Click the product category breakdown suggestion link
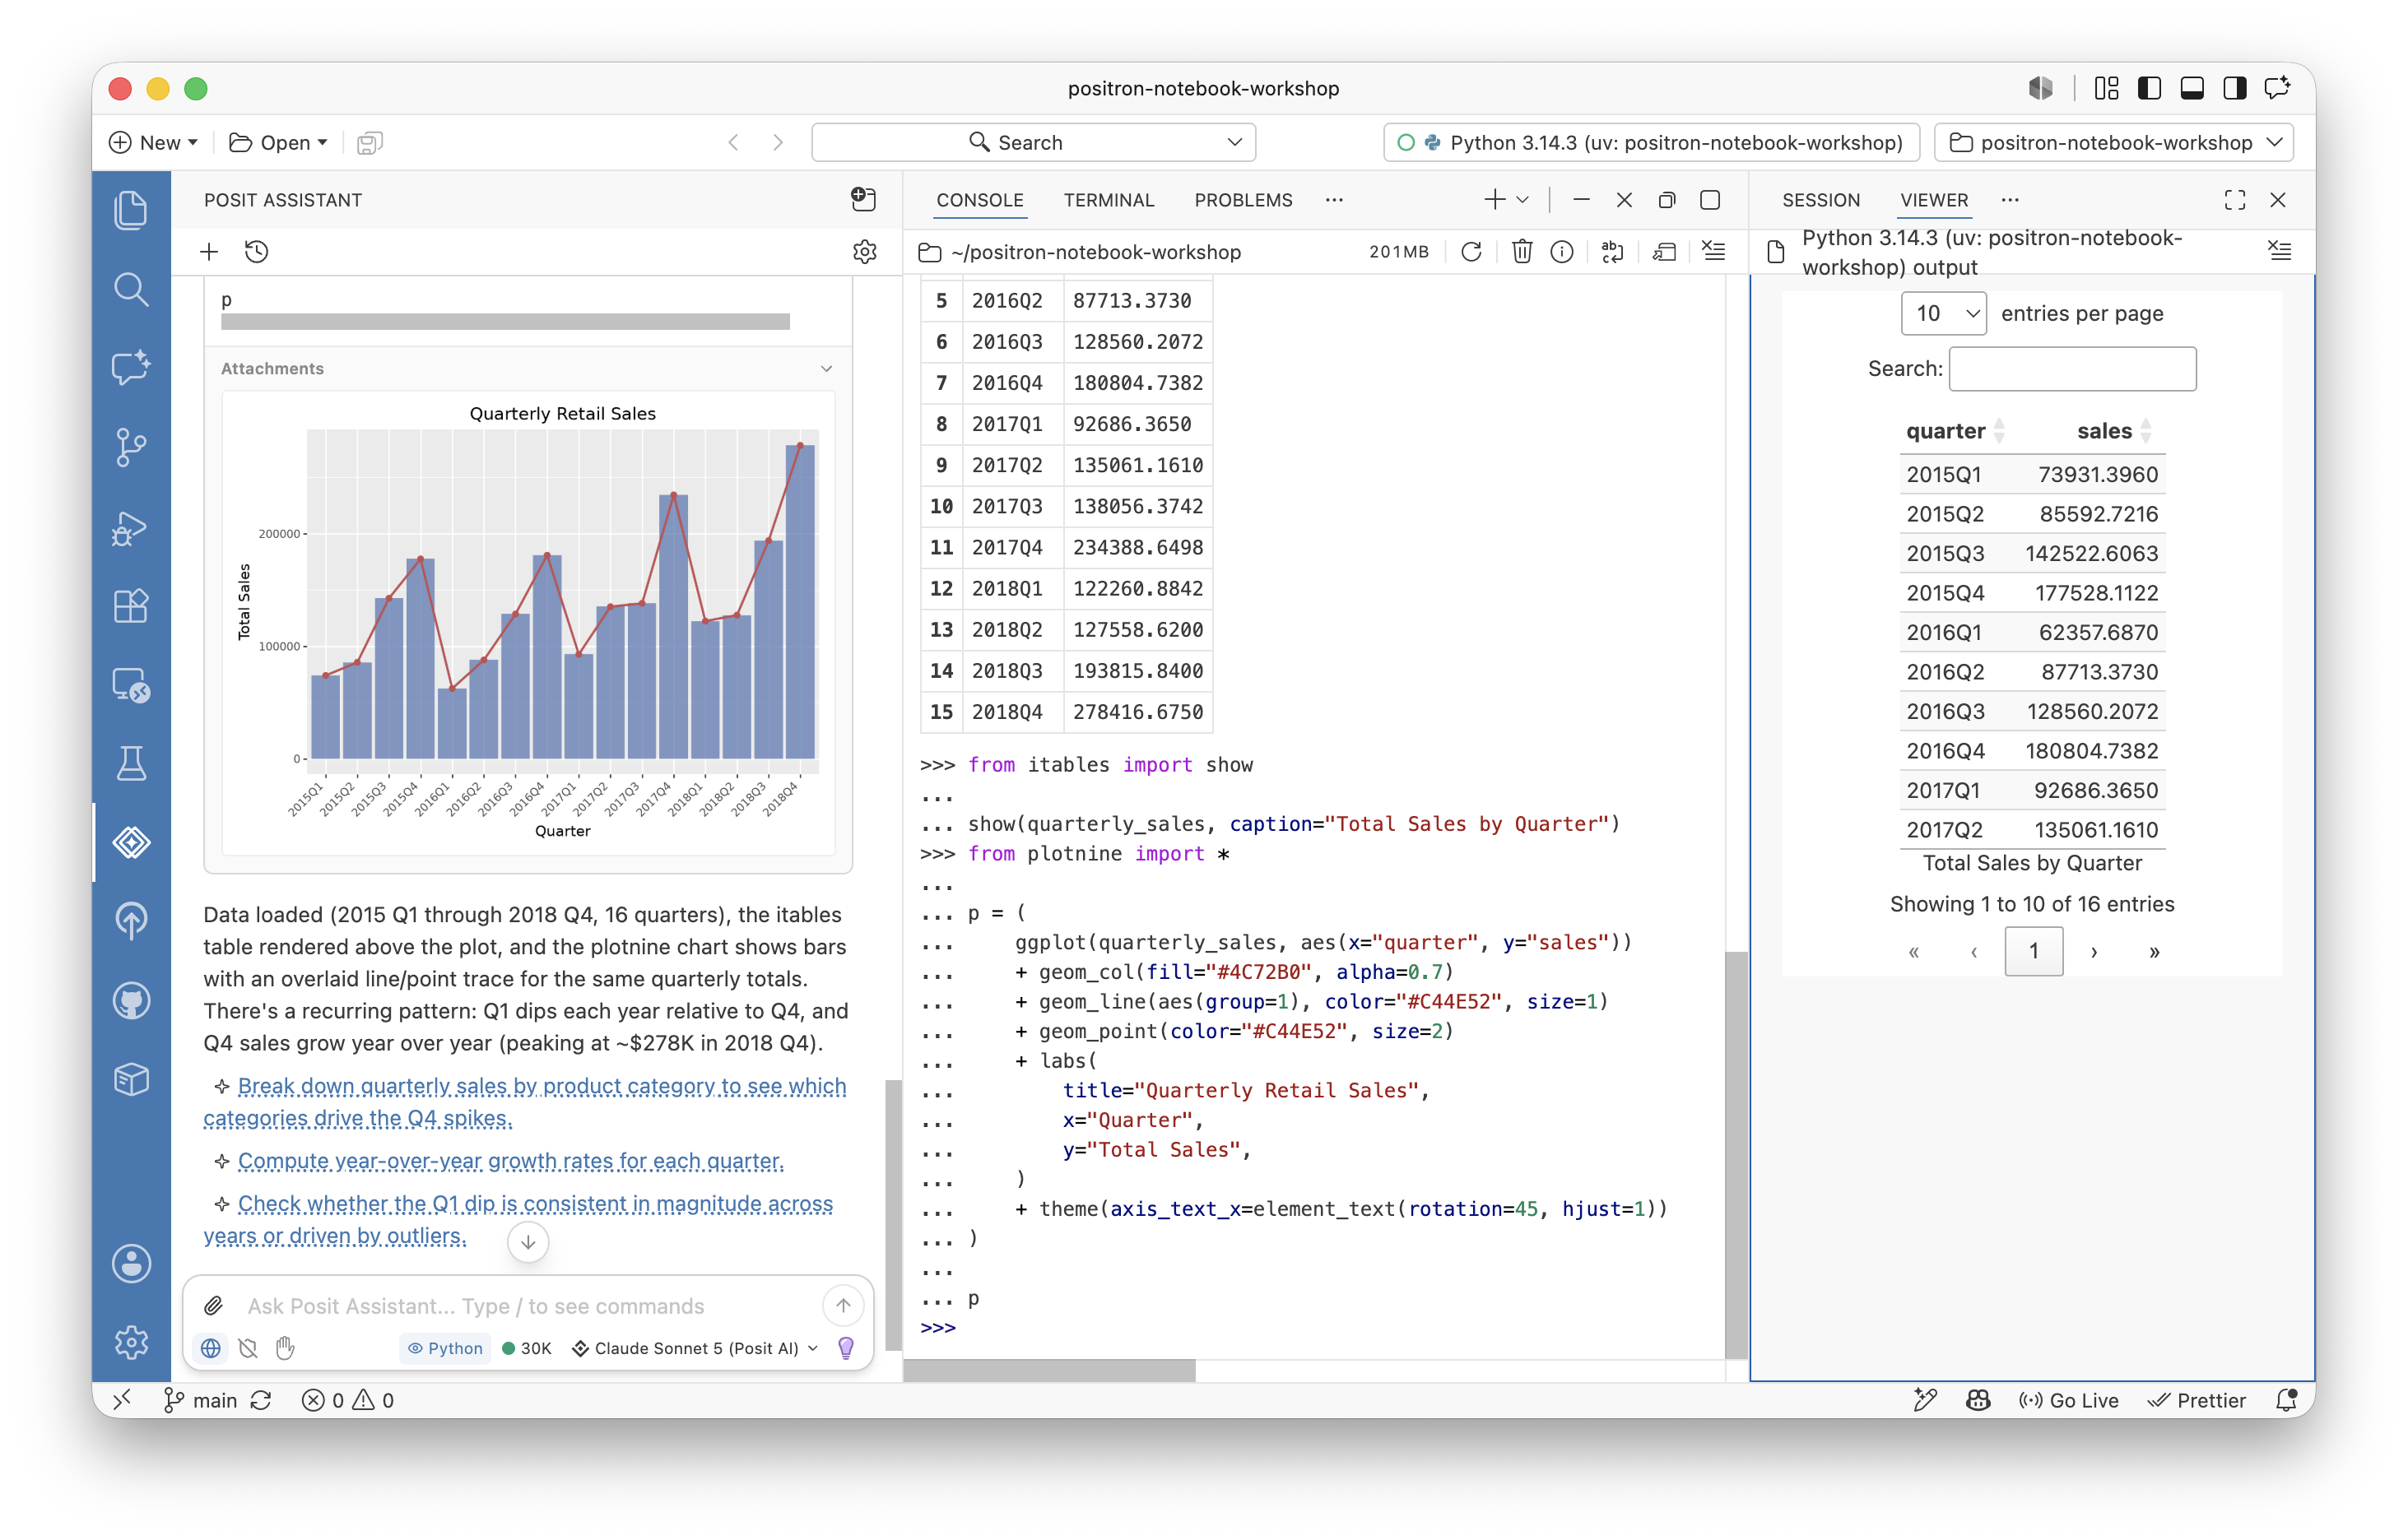Image resolution: width=2408 pixels, height=1540 pixels. click(525, 1102)
